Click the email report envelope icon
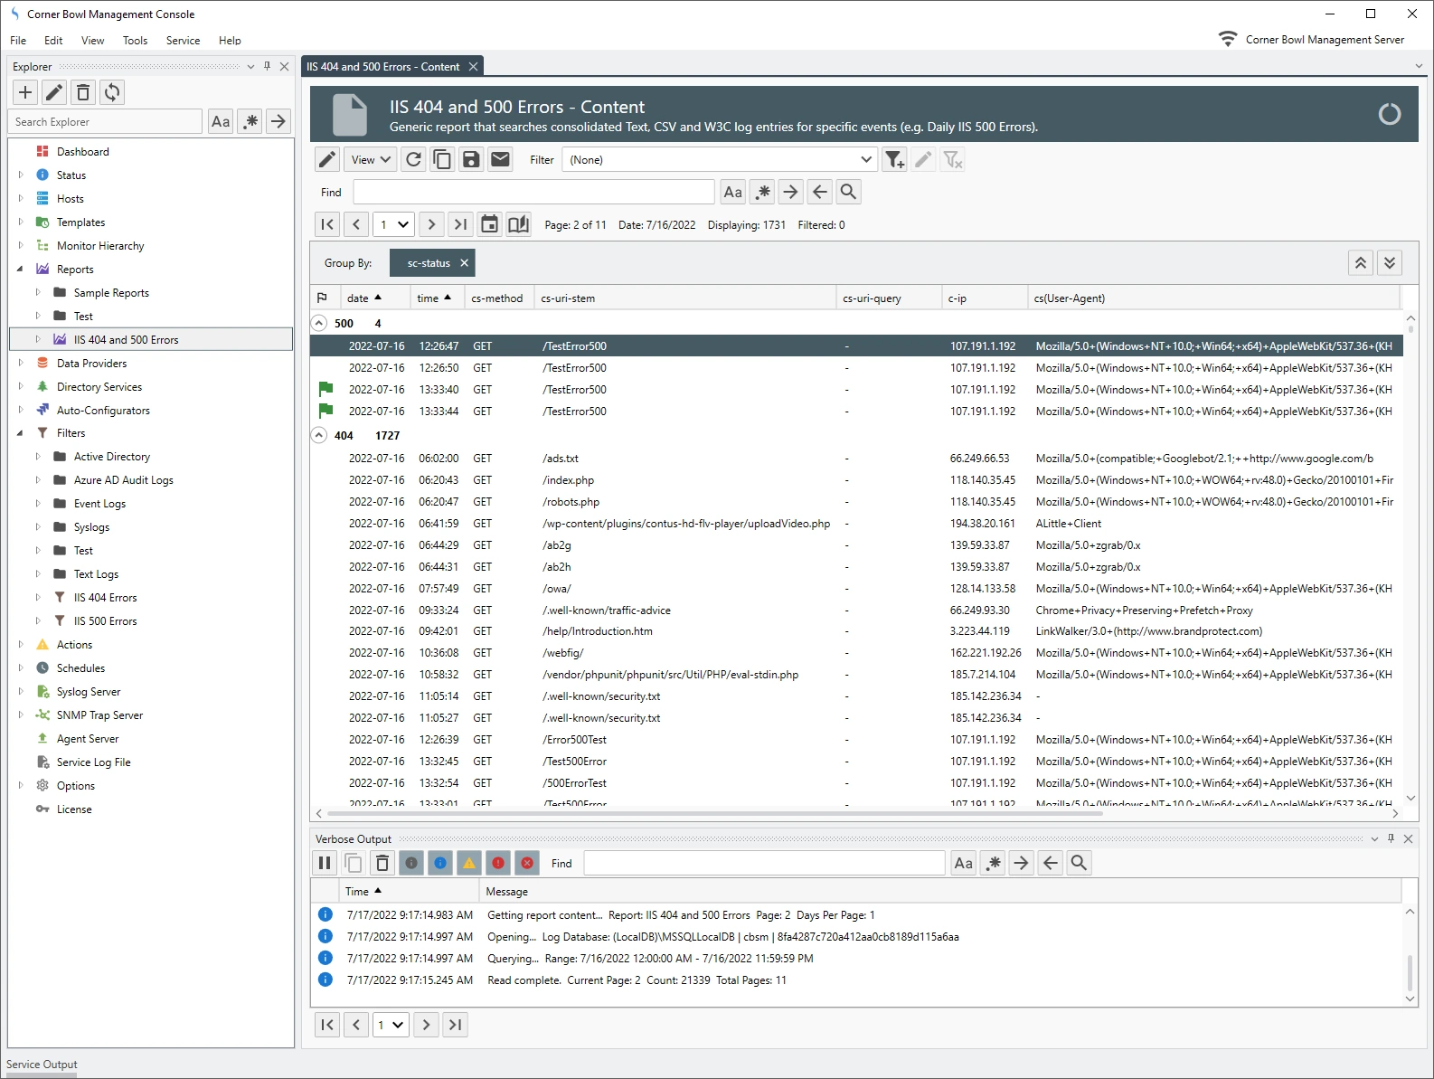 (x=500, y=160)
